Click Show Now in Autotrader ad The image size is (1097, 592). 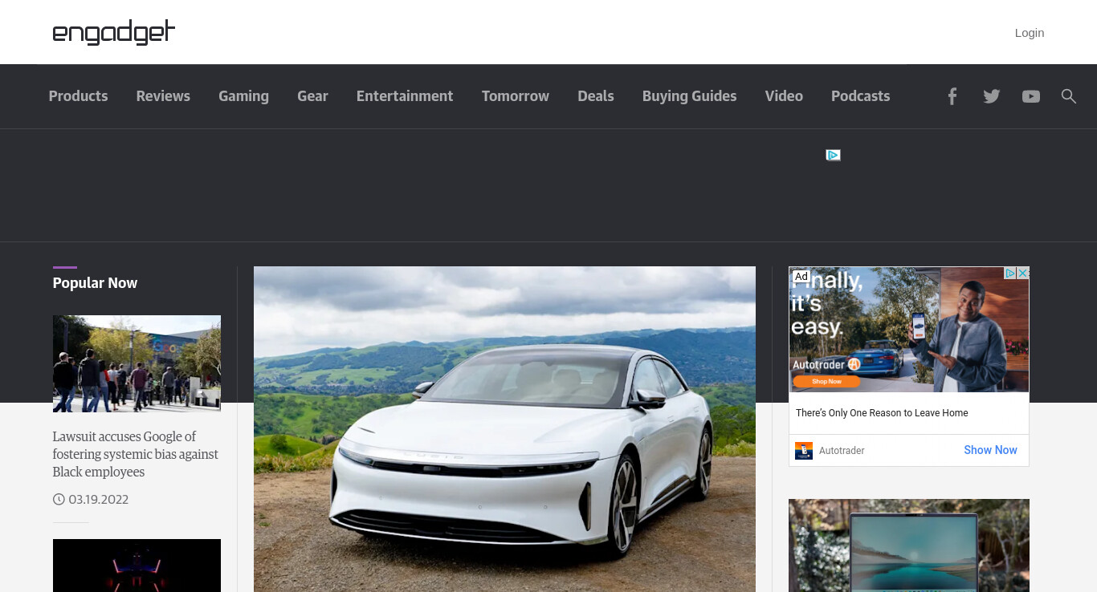(x=990, y=450)
